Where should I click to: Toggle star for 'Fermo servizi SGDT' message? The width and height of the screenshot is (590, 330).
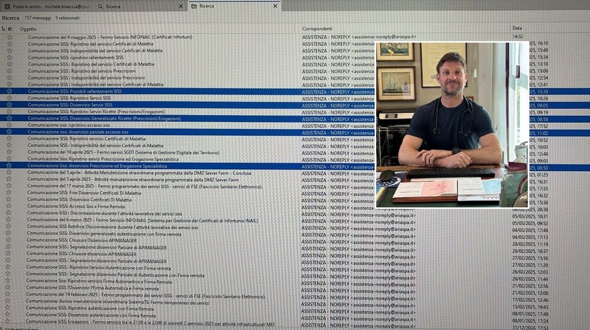tap(9, 152)
